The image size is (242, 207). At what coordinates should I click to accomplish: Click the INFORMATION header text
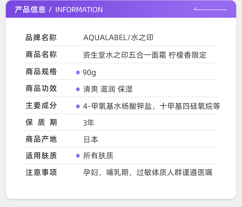[79, 10]
